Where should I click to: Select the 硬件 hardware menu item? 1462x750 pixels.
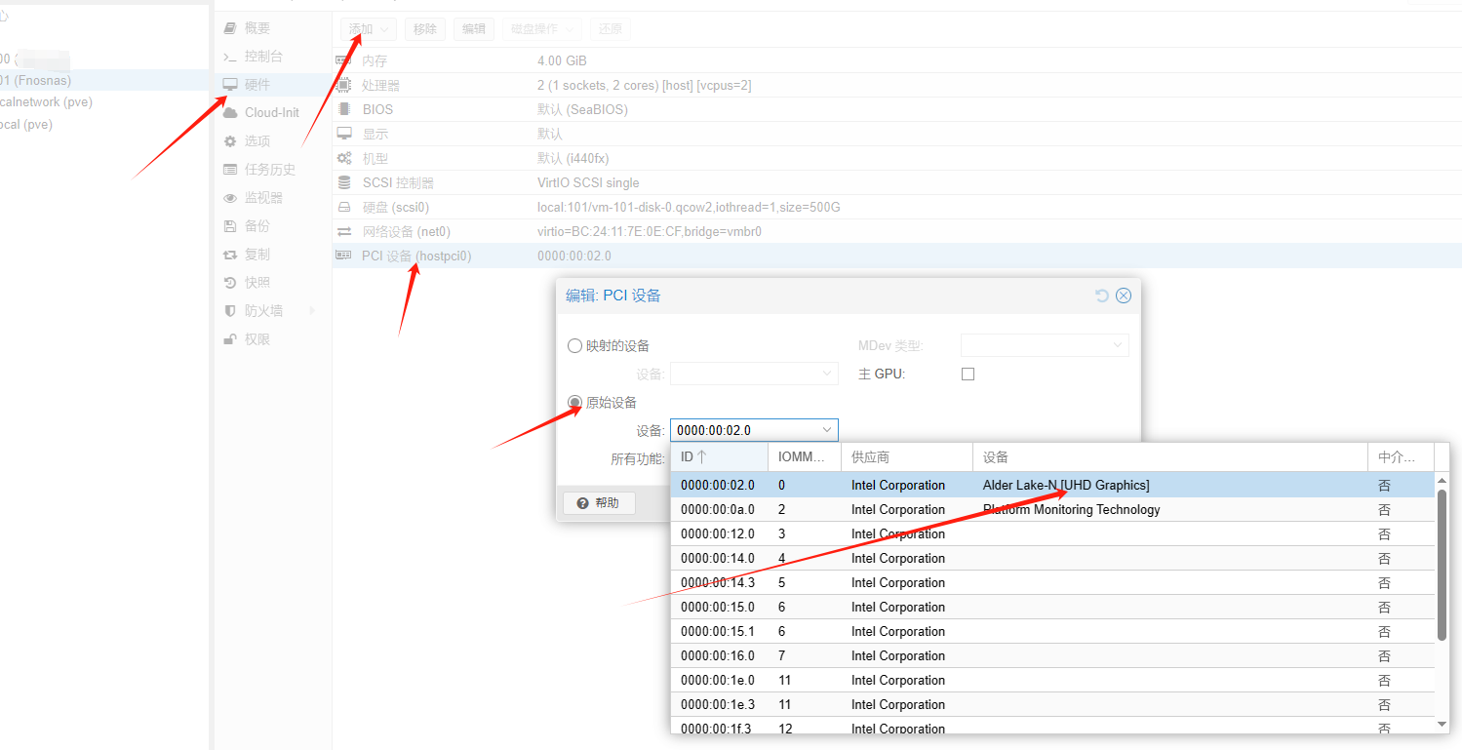point(272,85)
